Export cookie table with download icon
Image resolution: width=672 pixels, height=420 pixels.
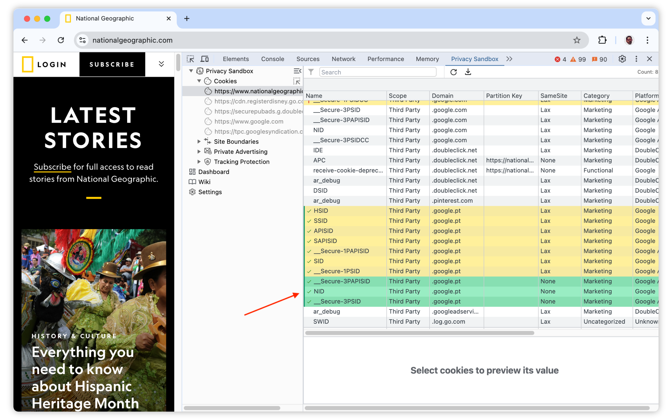pos(468,72)
